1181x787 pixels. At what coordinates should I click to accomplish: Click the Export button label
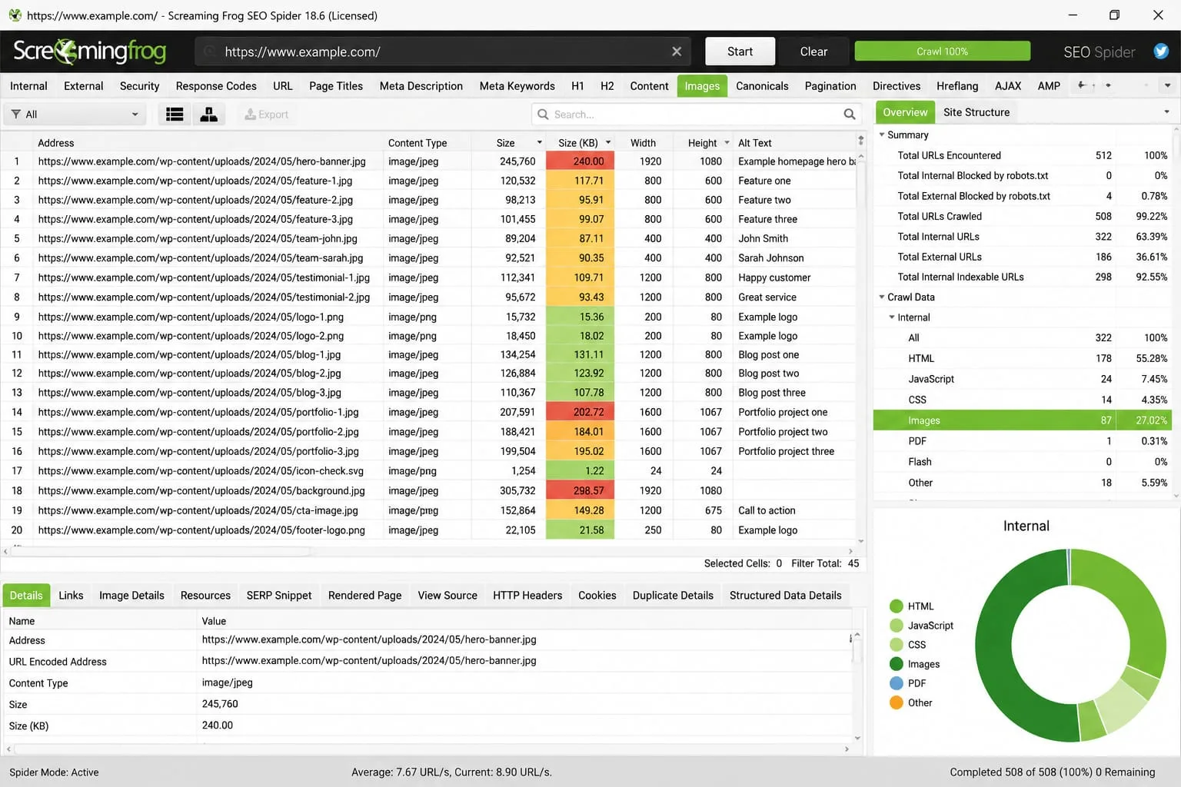pos(273,115)
